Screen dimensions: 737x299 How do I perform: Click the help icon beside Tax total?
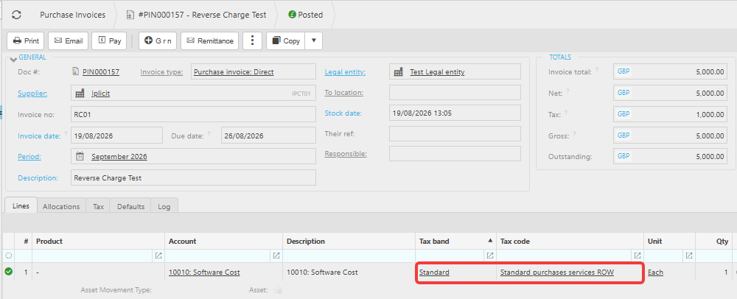pos(566,112)
